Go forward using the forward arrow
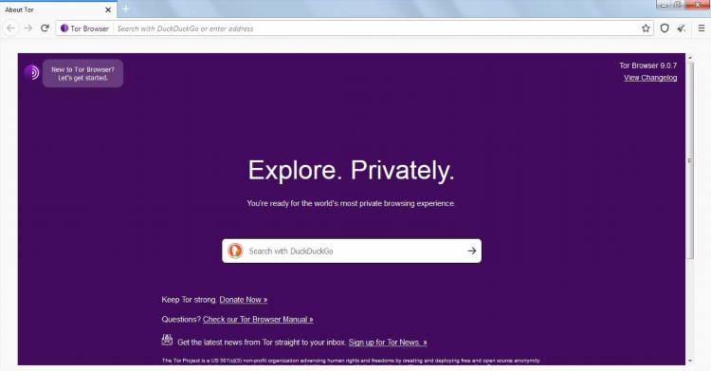Image resolution: width=711 pixels, height=371 pixels. pyautogui.click(x=28, y=28)
